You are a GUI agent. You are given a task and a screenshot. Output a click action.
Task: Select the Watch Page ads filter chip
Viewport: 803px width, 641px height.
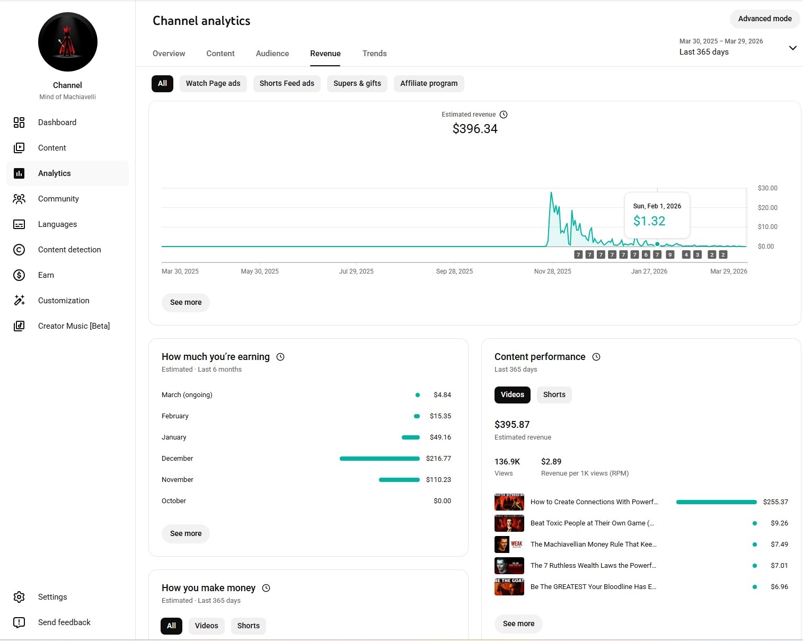(213, 84)
